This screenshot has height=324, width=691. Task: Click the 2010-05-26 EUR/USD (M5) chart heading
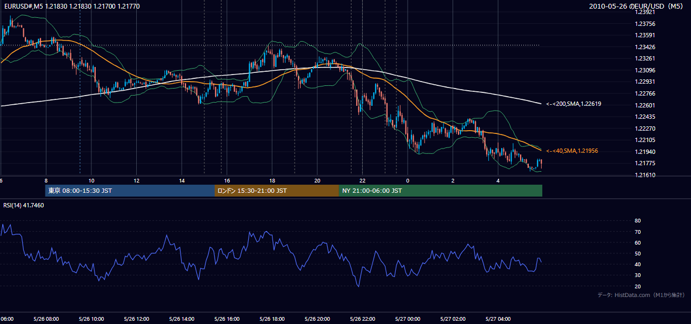(x=637, y=6)
